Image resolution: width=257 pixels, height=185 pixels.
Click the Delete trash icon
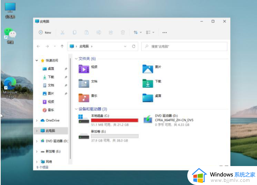click(123, 32)
